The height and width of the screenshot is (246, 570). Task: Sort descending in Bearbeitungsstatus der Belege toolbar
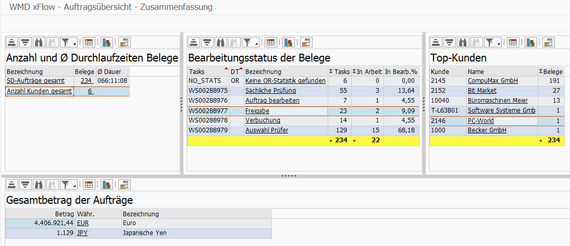[x=207, y=42]
